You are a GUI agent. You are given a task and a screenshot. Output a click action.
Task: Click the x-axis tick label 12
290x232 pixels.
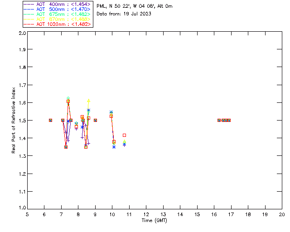146,214
